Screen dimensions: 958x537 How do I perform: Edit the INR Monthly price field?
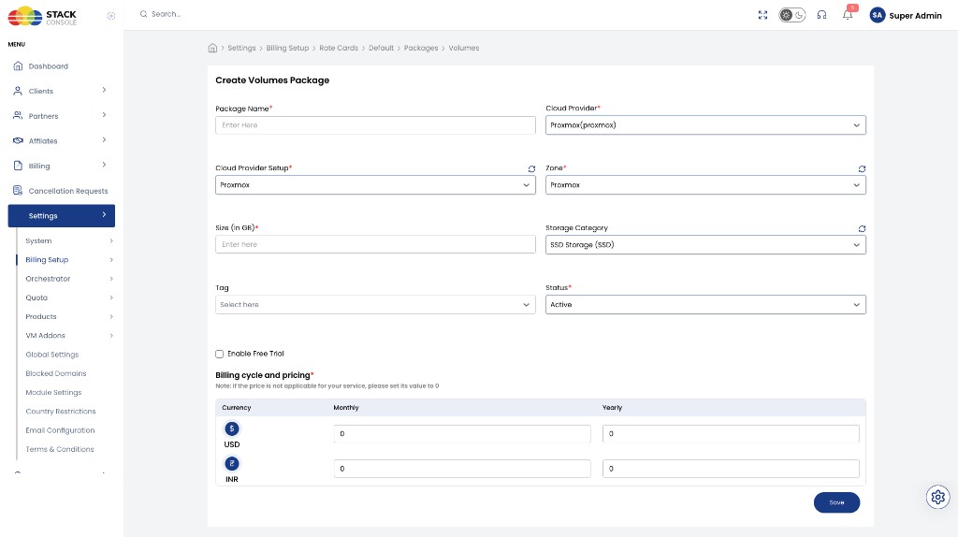click(x=462, y=469)
